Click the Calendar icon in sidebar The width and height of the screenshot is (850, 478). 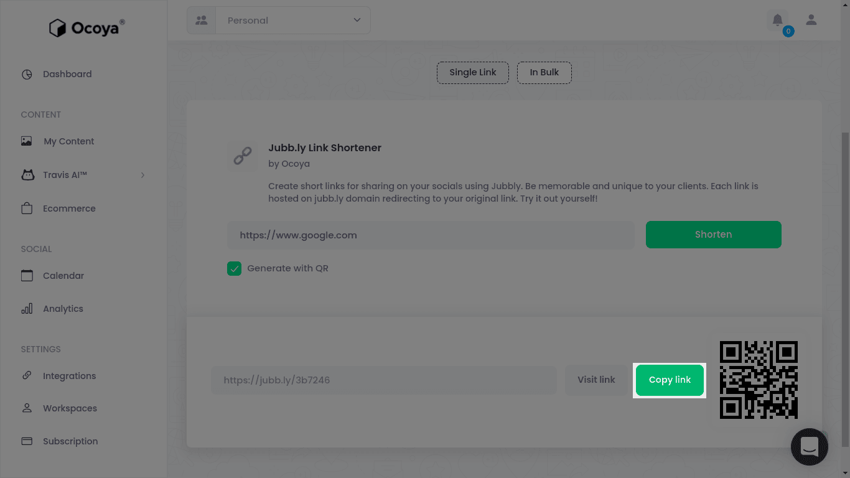(x=27, y=276)
